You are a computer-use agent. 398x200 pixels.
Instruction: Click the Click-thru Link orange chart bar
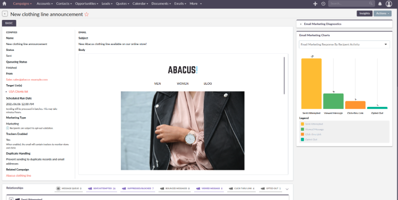[x=355, y=105]
